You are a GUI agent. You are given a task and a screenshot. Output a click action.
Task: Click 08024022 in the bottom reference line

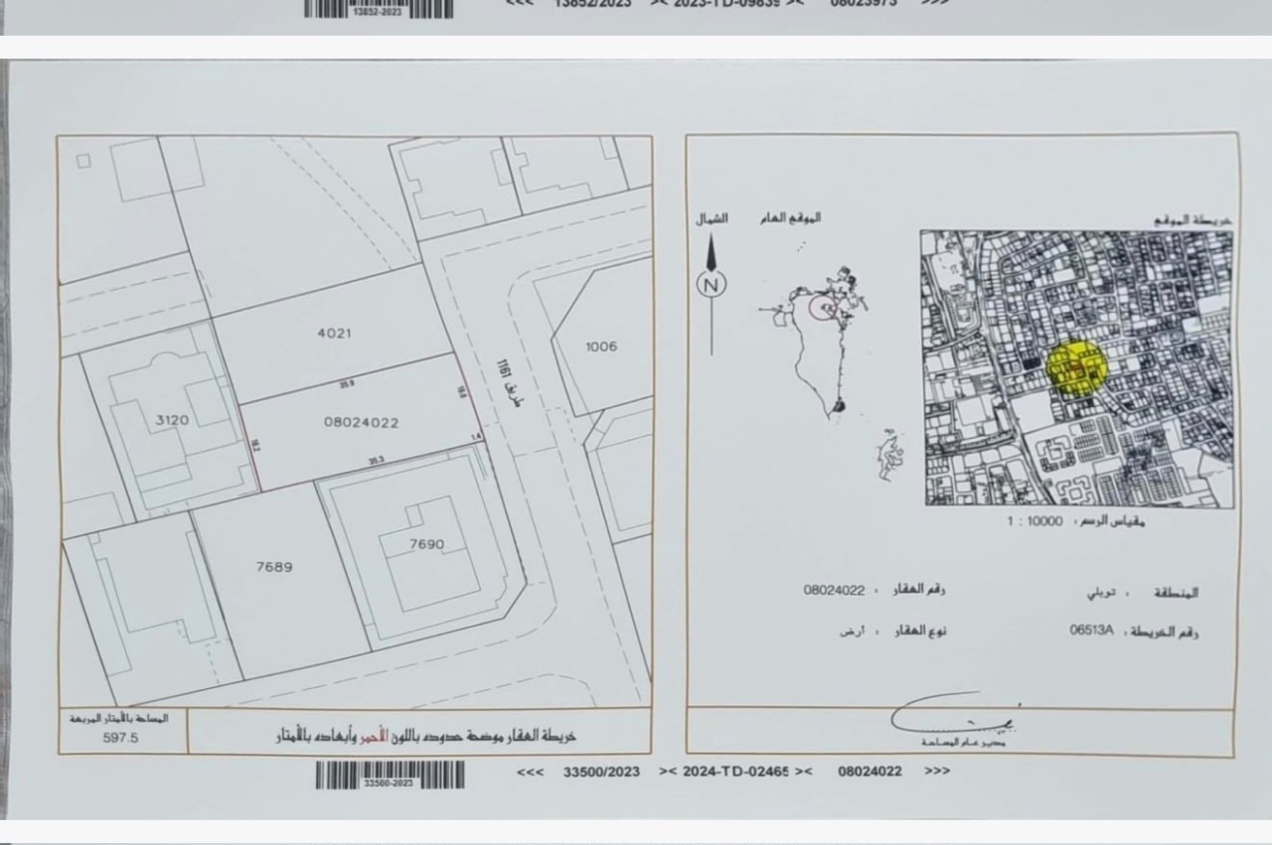tap(870, 772)
